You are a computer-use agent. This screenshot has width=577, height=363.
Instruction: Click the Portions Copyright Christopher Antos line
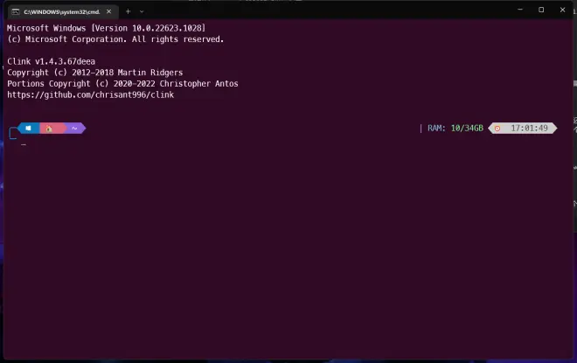pos(122,84)
